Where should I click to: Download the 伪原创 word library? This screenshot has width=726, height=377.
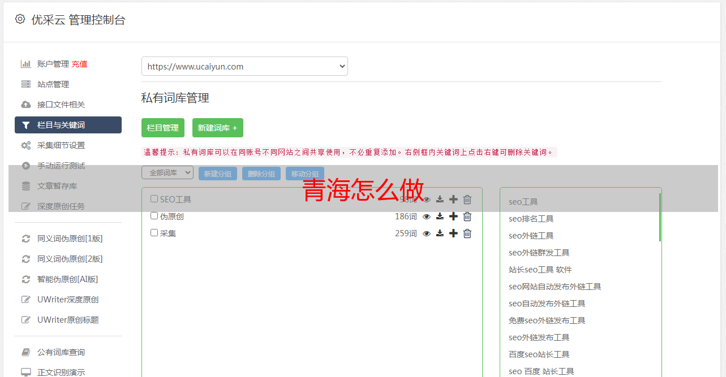440,216
